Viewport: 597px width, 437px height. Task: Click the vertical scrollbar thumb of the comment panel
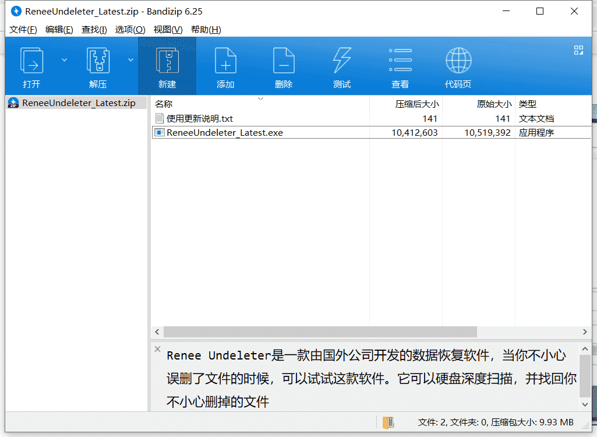pyautogui.click(x=585, y=376)
